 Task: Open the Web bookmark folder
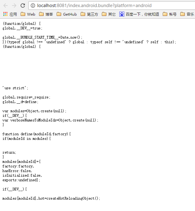click(28, 14)
